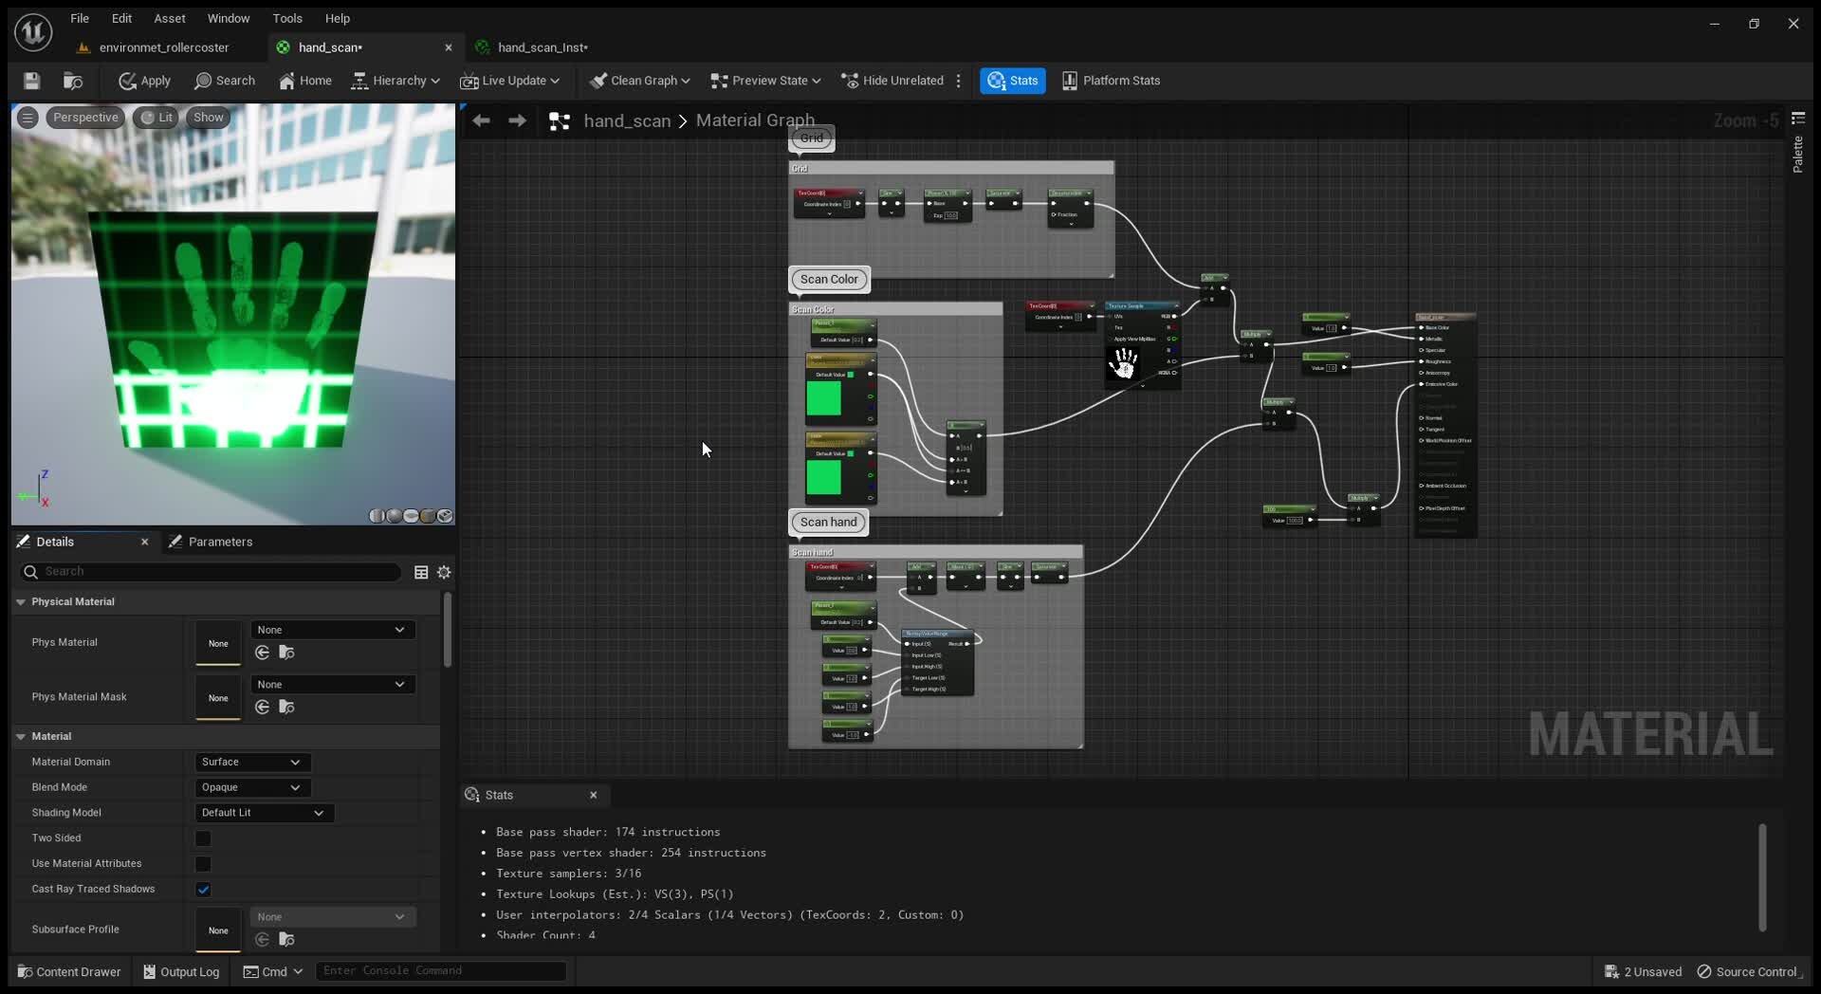Open the Tools menu
1821x994 pixels.
(287, 18)
